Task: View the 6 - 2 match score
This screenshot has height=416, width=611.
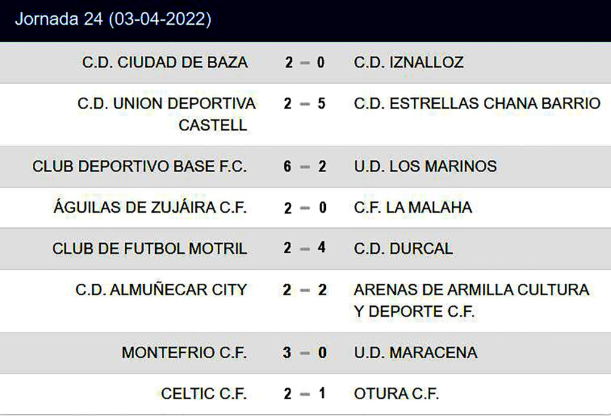Action: pyautogui.click(x=305, y=166)
